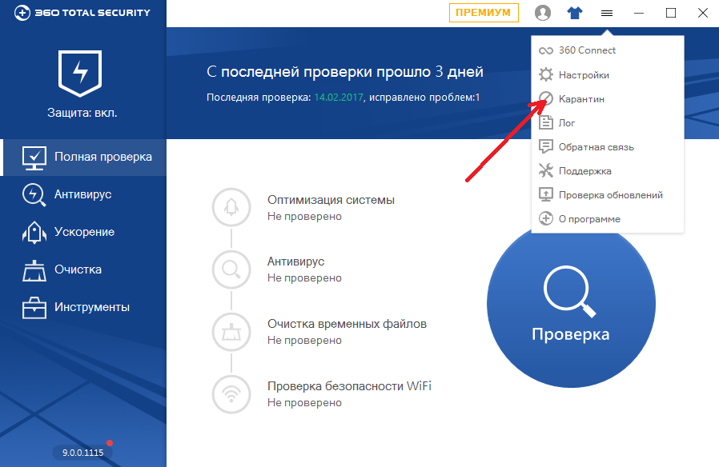Click the heading about 3 days since check

[x=345, y=72]
